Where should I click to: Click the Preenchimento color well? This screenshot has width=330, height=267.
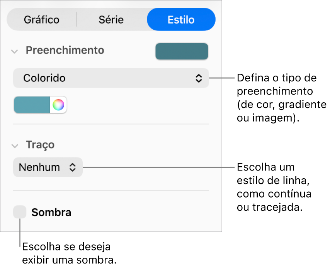[182, 51]
